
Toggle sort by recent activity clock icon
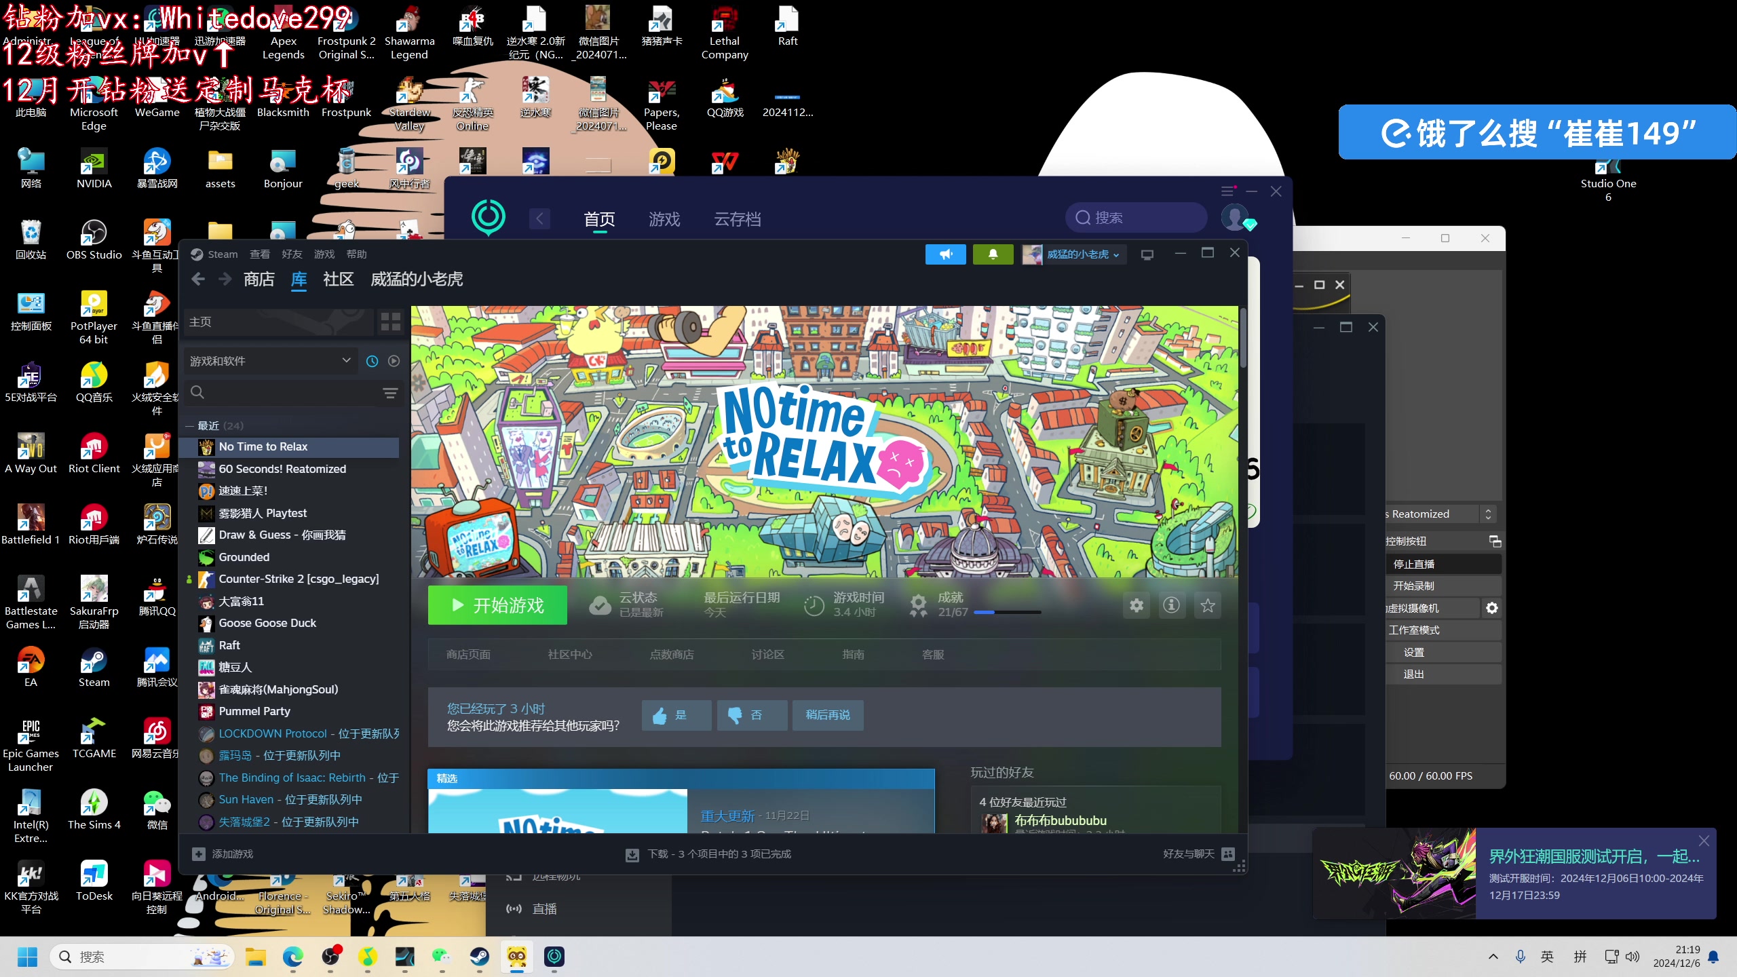372,361
